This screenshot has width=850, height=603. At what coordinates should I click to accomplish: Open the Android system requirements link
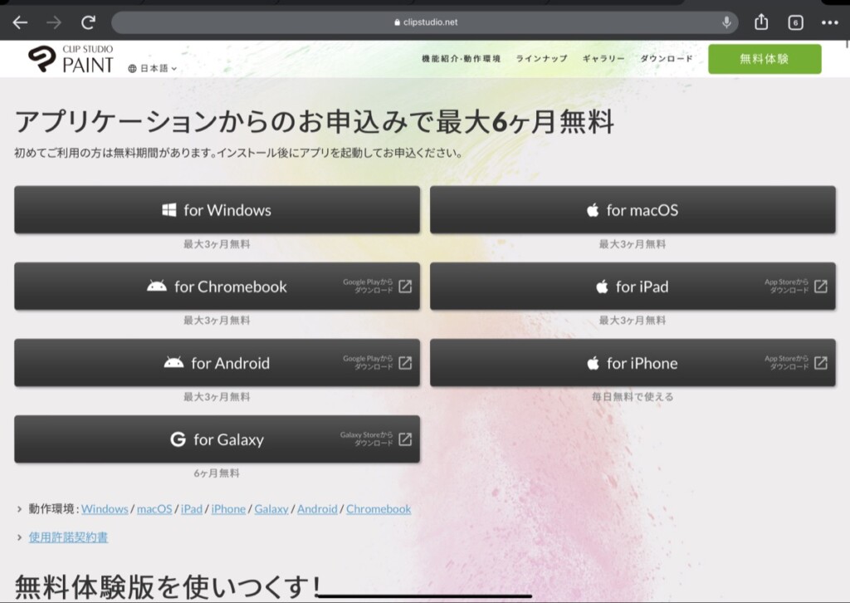tap(317, 509)
